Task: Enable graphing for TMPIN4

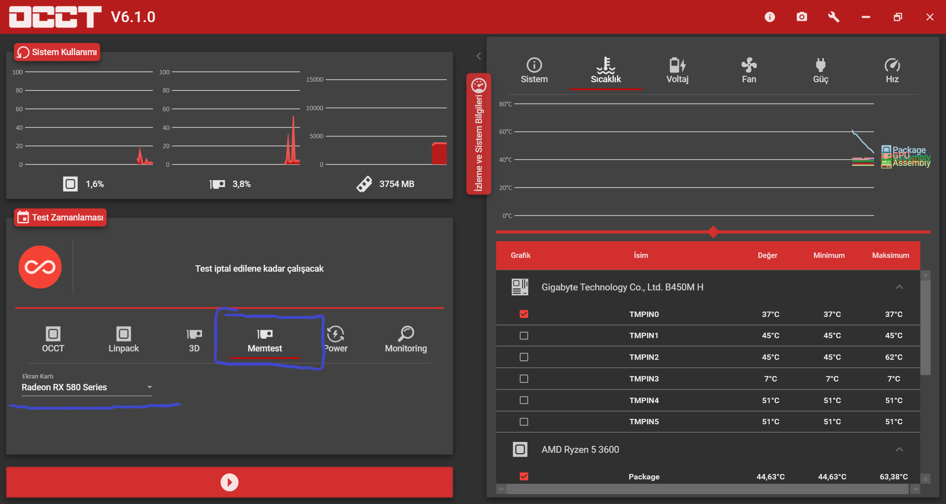Action: (x=524, y=400)
